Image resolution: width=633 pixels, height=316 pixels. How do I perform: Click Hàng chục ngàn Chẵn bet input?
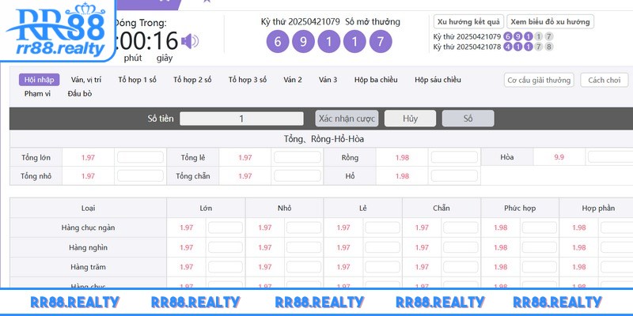[461, 228]
